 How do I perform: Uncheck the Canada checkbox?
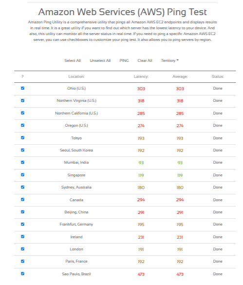coord(22,199)
